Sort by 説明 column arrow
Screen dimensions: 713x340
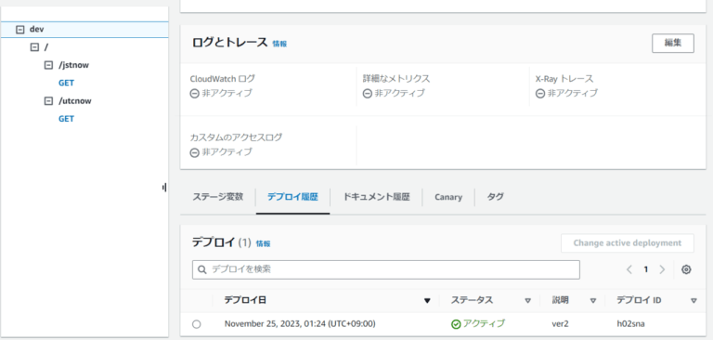(x=593, y=300)
